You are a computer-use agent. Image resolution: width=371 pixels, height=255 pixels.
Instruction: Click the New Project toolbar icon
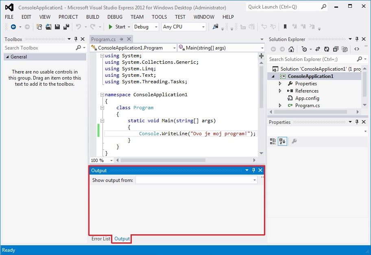pos(39,27)
